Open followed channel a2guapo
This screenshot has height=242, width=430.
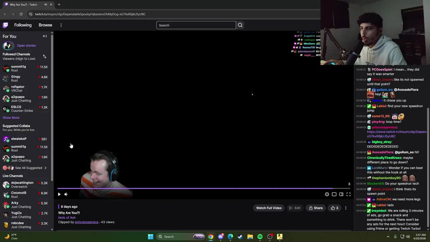(26, 99)
